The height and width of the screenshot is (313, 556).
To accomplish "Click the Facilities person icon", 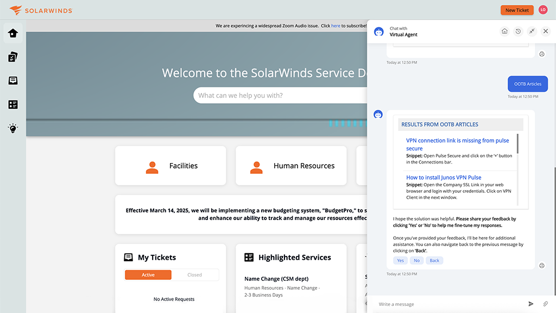I will pos(152,167).
